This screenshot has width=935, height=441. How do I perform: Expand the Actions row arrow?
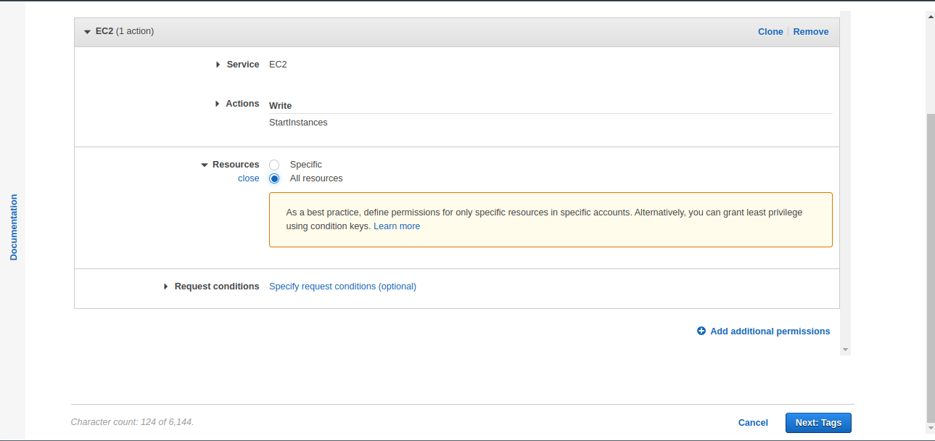click(217, 104)
